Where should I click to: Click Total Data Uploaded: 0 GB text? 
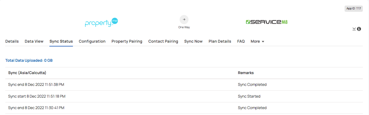pyautogui.click(x=29, y=61)
